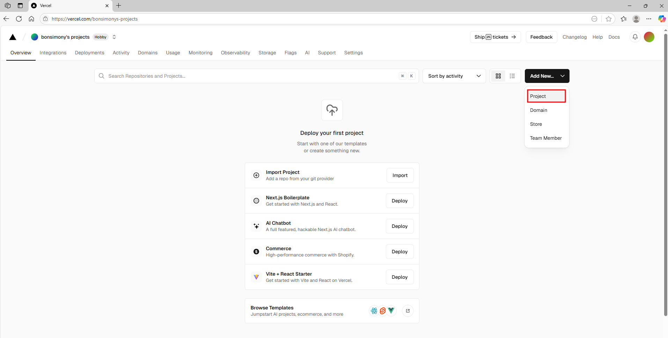Open the Deployments tab
Viewport: 668px width, 338px height.
coord(89,53)
